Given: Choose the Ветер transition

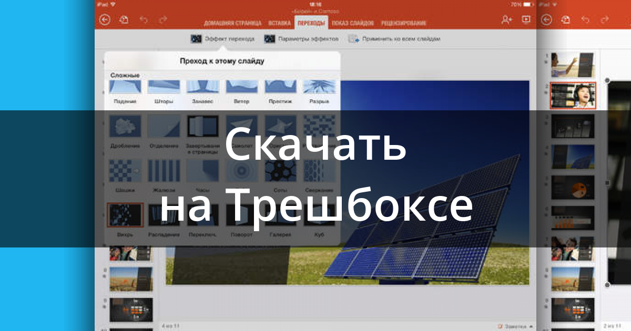Looking at the screenshot, I should pyautogui.click(x=241, y=92).
